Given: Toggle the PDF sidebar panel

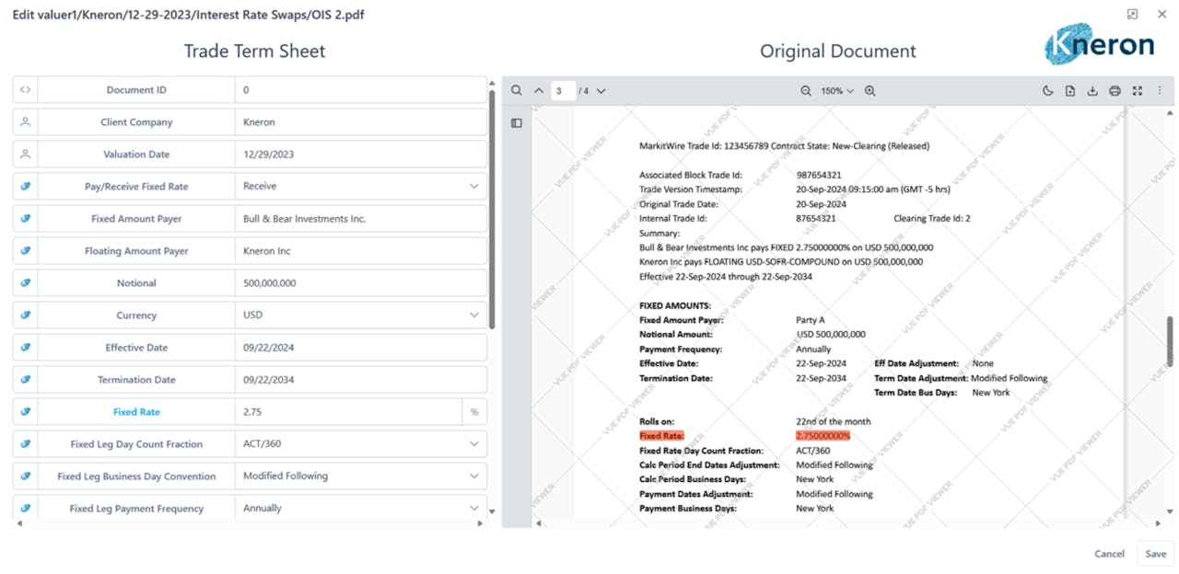Looking at the screenshot, I should click(x=517, y=123).
